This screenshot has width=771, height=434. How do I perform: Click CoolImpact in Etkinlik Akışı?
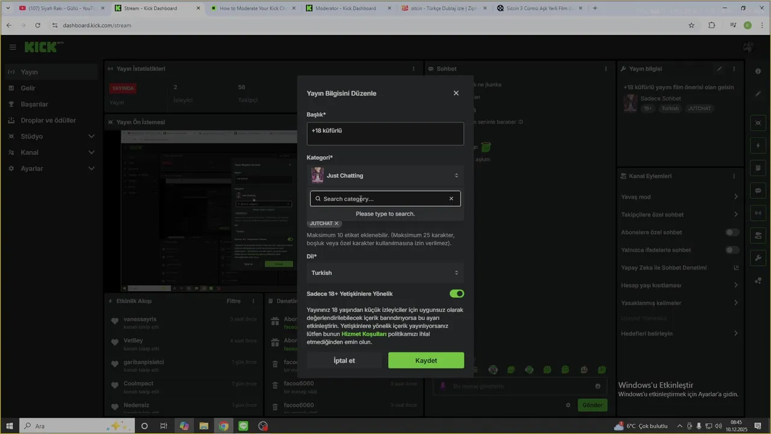pyautogui.click(x=139, y=383)
